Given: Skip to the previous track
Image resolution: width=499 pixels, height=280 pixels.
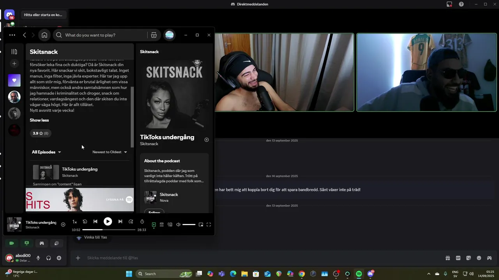Looking at the screenshot, I should (x=95, y=222).
